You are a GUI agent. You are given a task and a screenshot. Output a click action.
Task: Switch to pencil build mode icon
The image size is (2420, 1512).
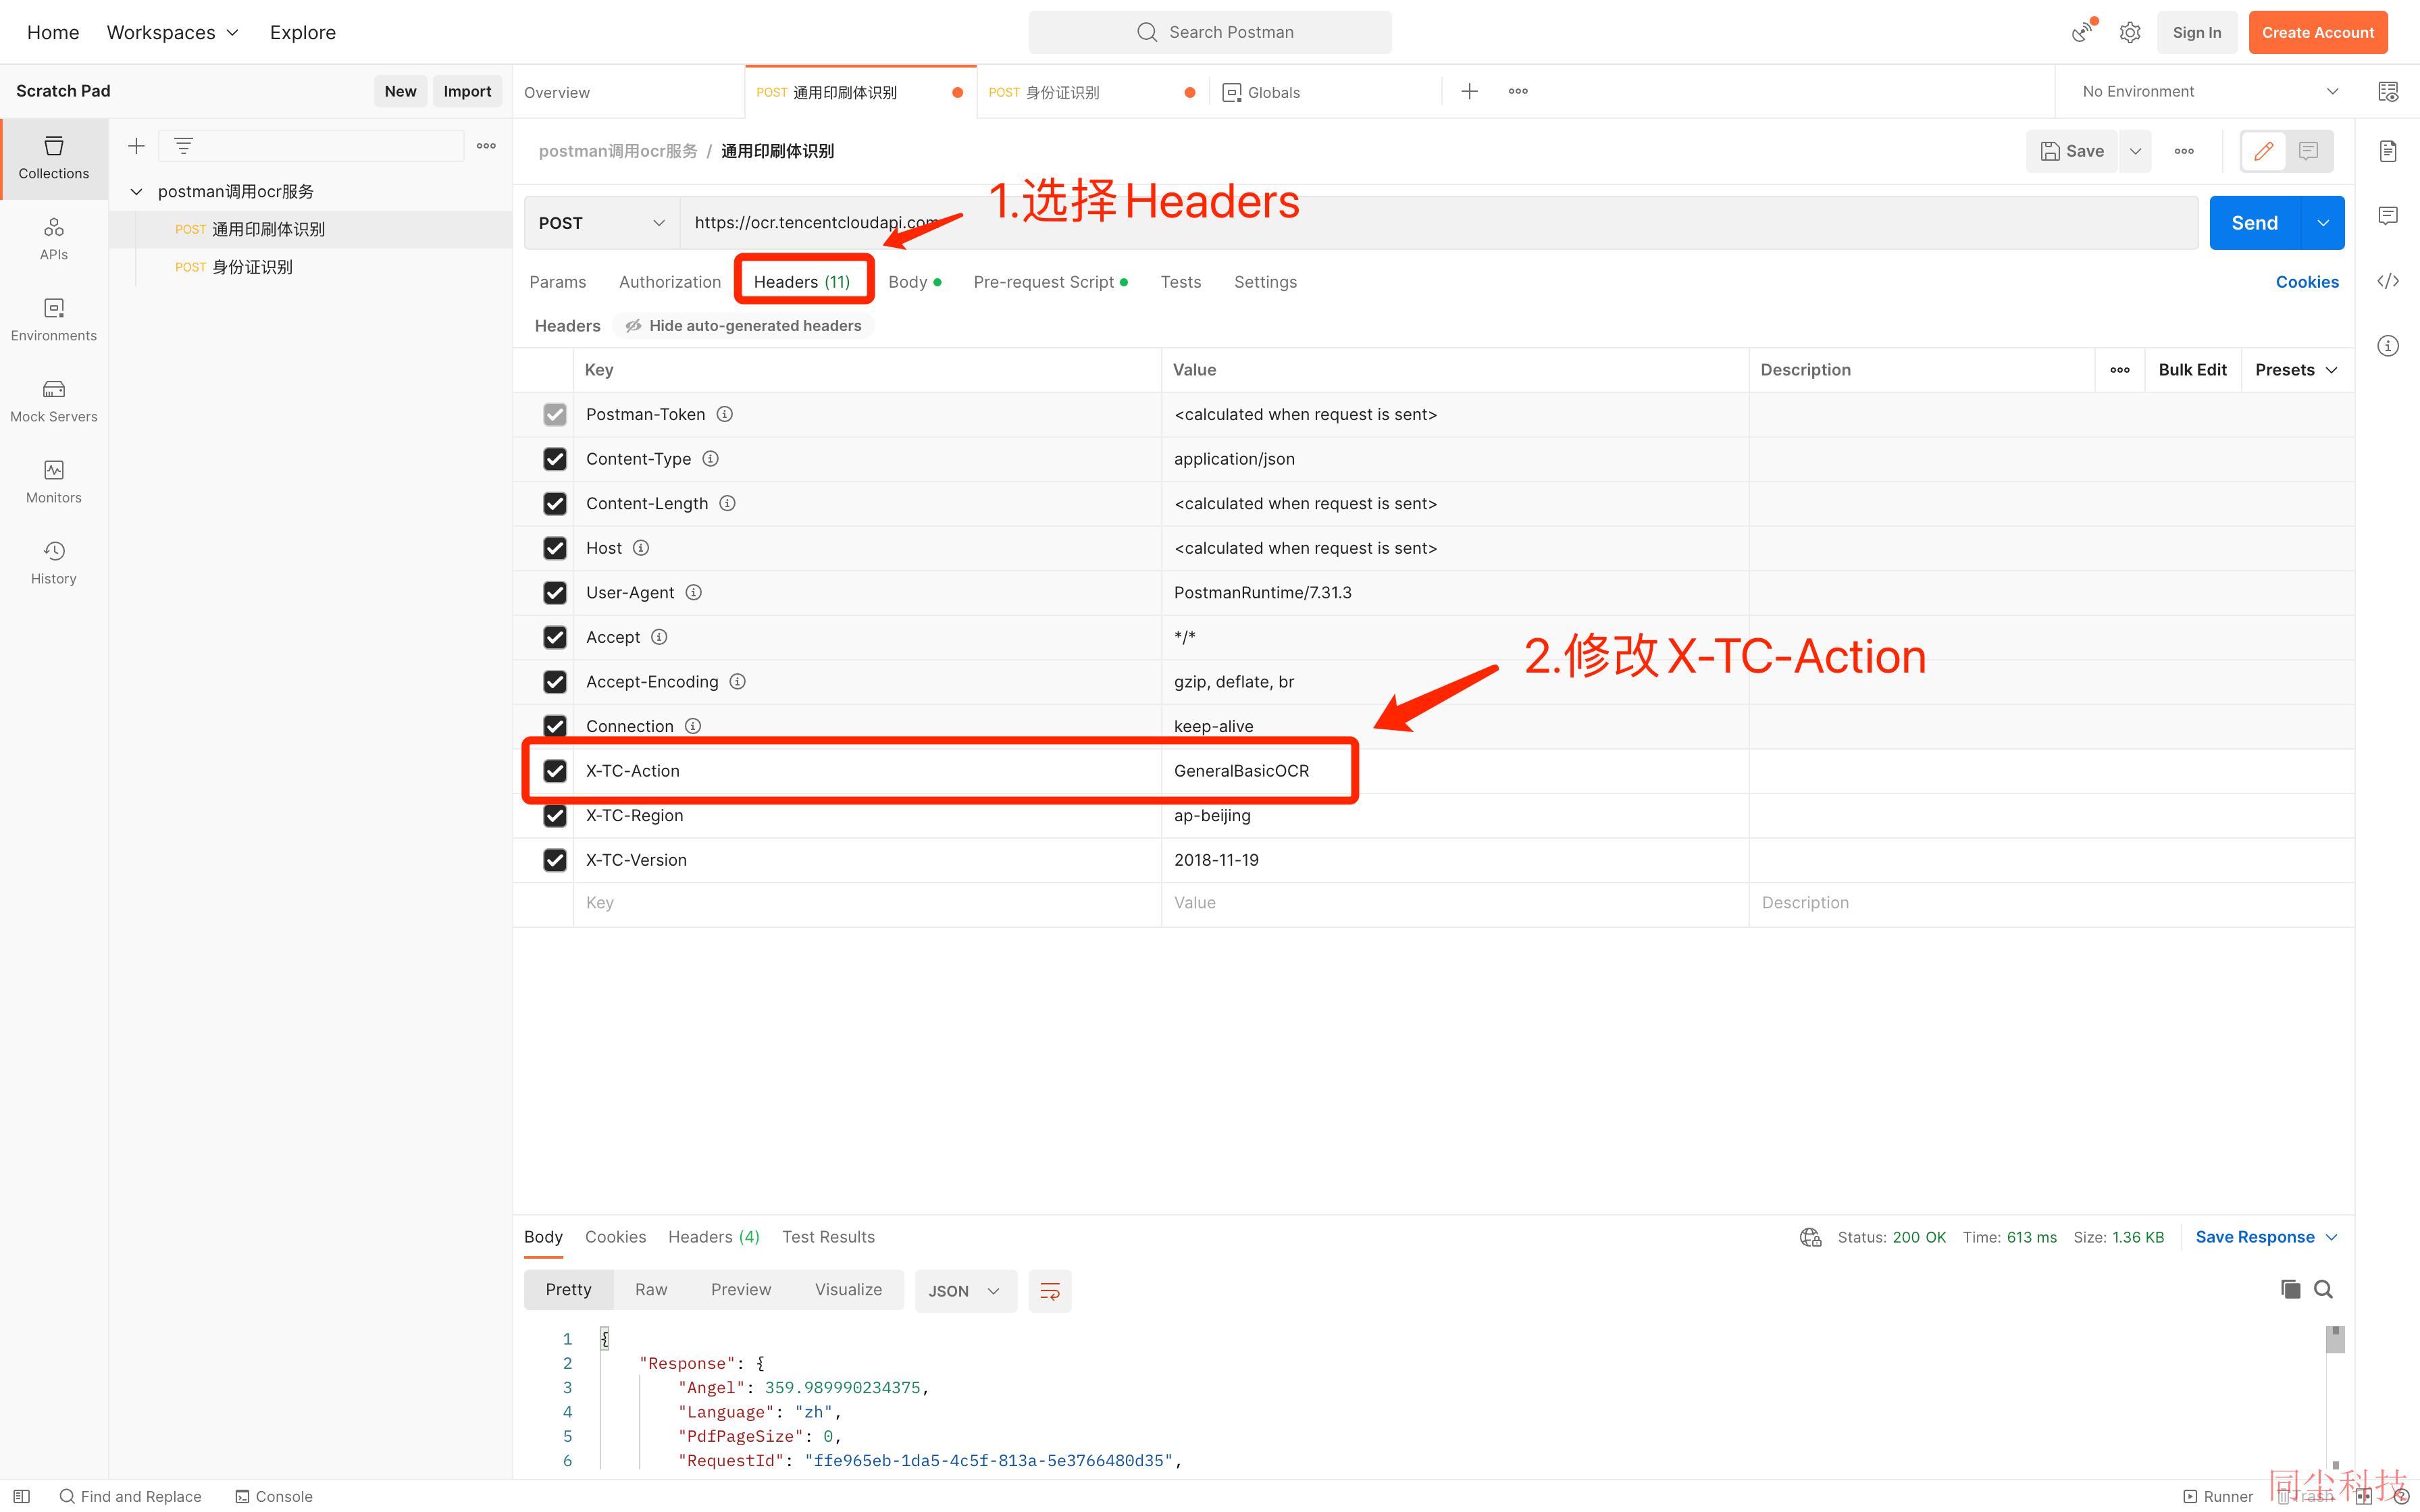tap(2264, 151)
